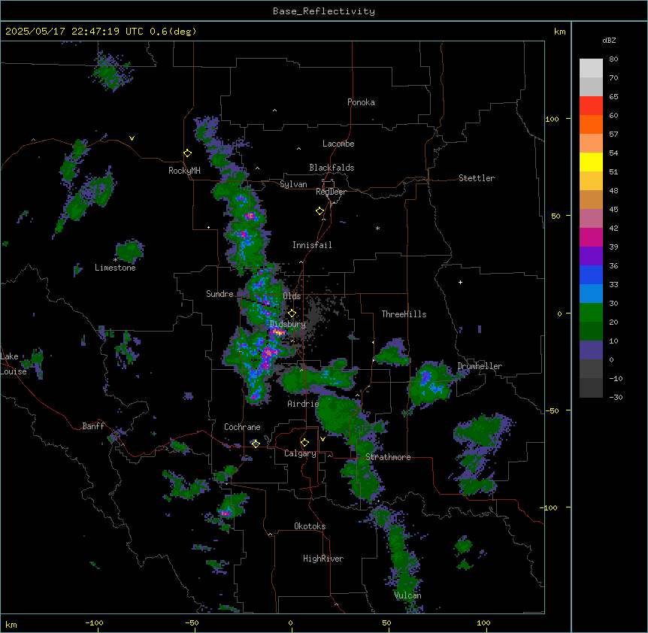Viewport: 648px width, 633px height.
Task: Pick the magenta legend swatch near 42
Action: pyautogui.click(x=591, y=237)
